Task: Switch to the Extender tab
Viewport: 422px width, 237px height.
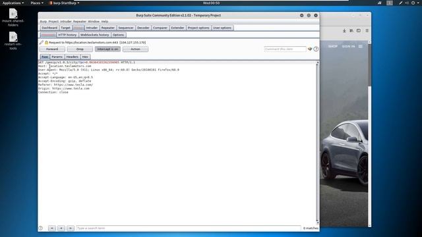Action: (x=177, y=28)
